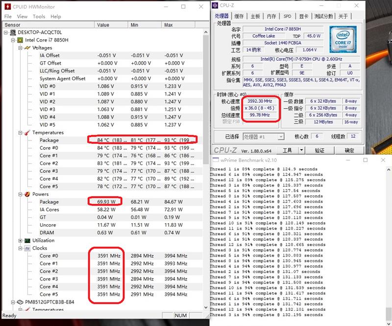Open the View menu in HWMonitor

(22, 17)
